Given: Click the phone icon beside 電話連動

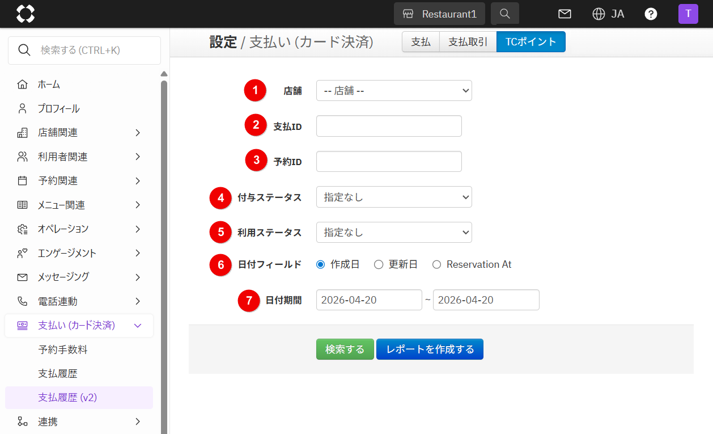Looking at the screenshot, I should pyautogui.click(x=23, y=301).
